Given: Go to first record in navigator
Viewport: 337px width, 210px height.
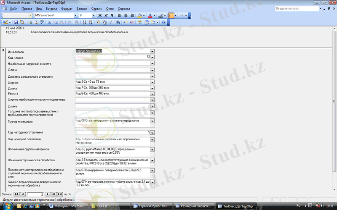Looking at the screenshot, I should coord(16,194).
